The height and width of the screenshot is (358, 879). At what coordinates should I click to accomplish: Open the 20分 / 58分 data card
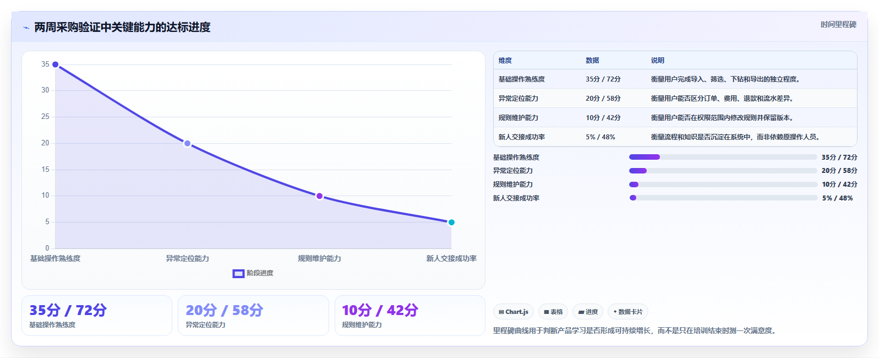click(x=253, y=316)
